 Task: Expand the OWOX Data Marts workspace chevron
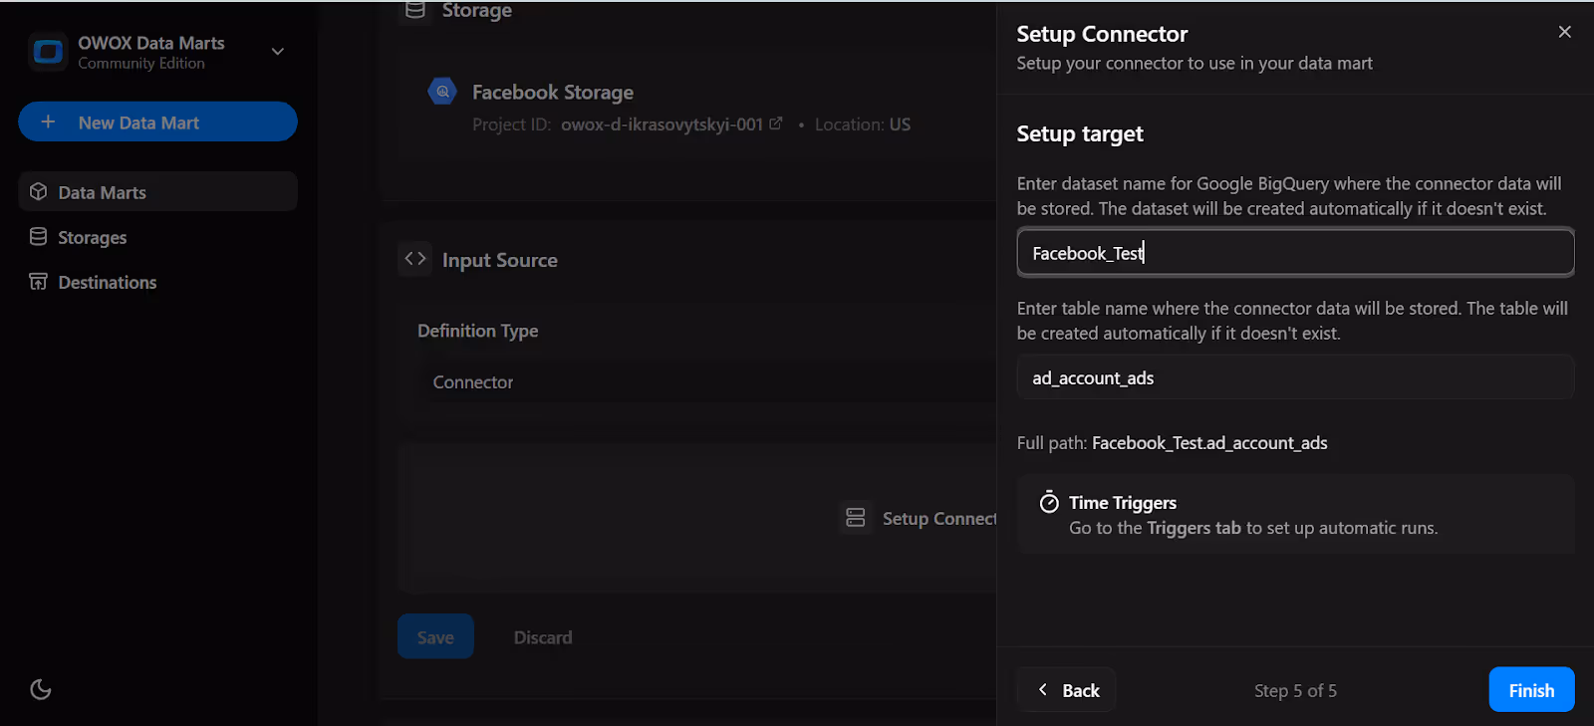278,52
